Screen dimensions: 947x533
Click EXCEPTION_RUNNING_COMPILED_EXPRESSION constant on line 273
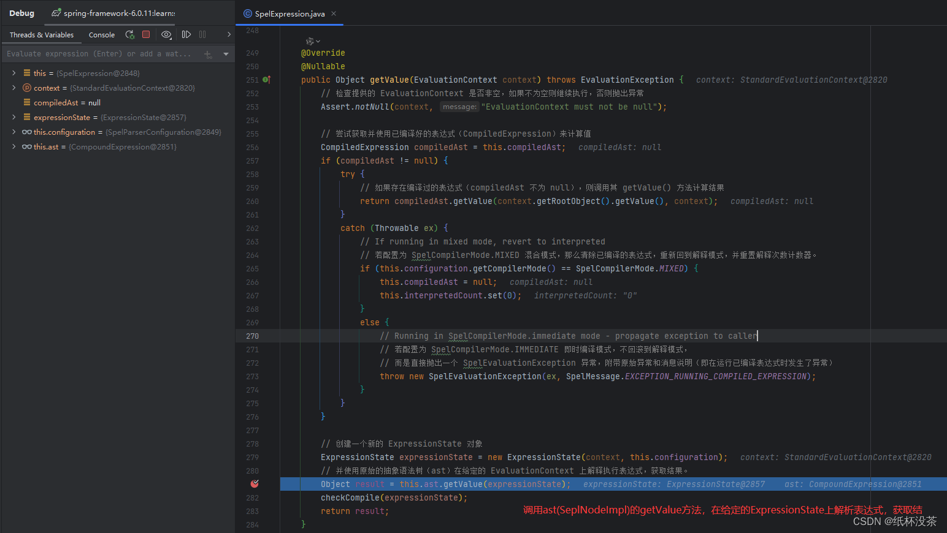click(716, 376)
